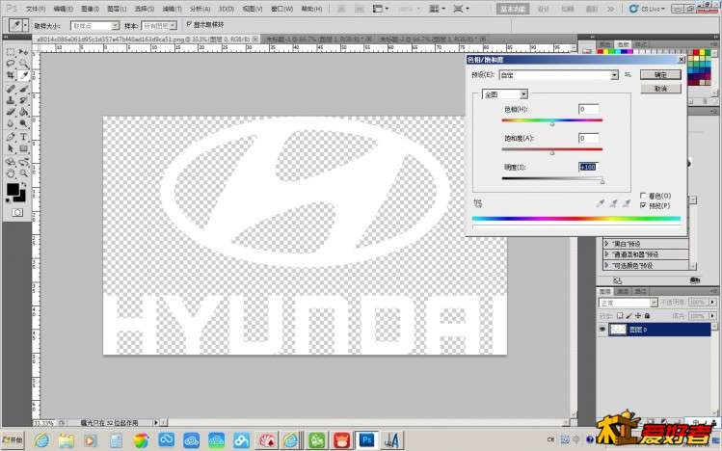This screenshot has height=451, width=722.
Task: Open the 图像(I) menu
Action: 90,9
